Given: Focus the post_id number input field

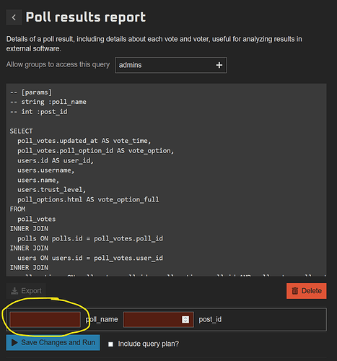Looking at the screenshot, I should pos(159,319).
